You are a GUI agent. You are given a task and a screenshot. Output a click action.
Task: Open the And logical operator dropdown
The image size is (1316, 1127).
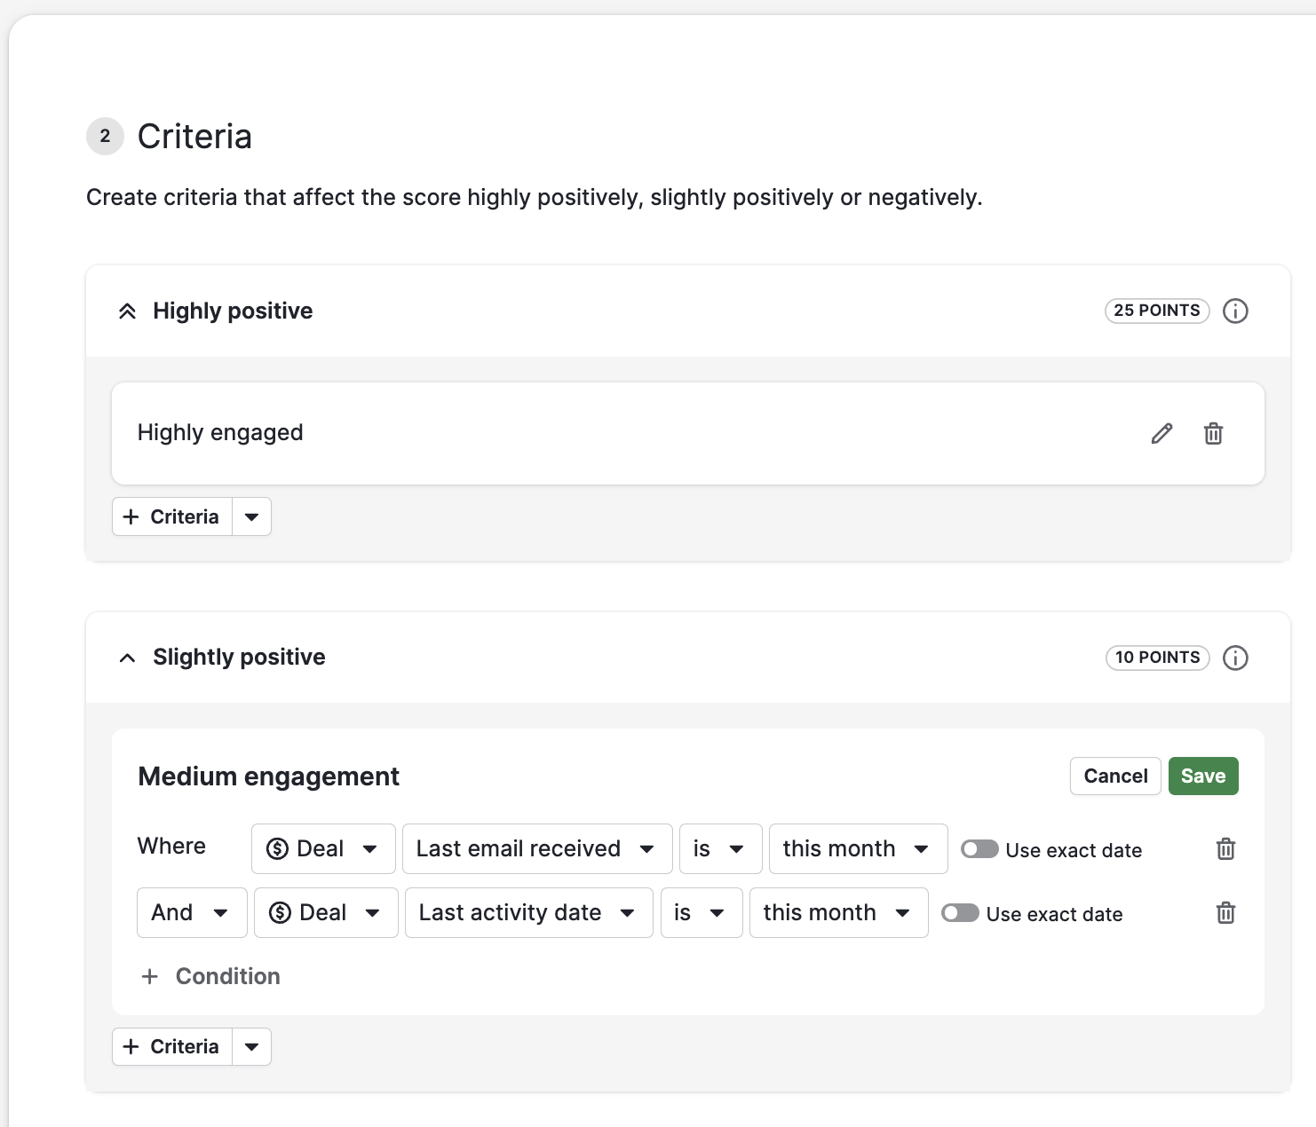click(x=192, y=913)
